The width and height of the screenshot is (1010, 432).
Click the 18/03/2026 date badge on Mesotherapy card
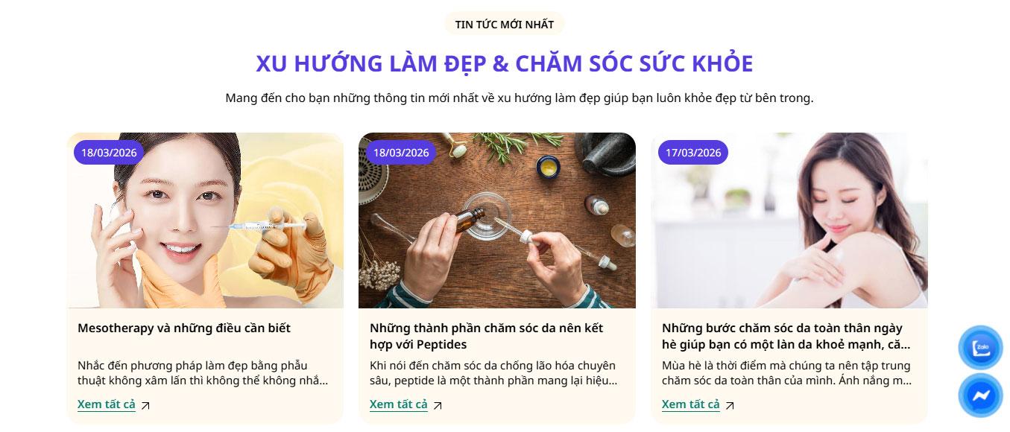109,153
